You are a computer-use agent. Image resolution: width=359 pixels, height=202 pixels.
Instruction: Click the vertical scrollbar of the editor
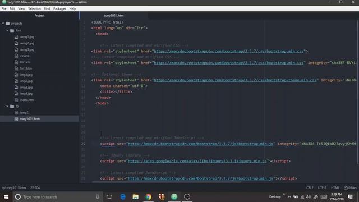(x=358, y=91)
